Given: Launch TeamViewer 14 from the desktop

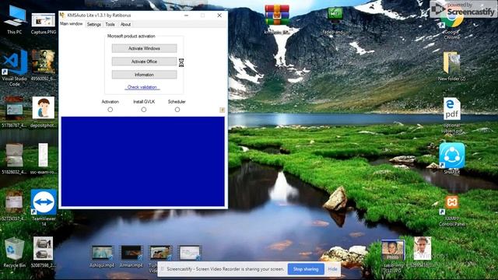Looking at the screenshot, I should [44, 208].
